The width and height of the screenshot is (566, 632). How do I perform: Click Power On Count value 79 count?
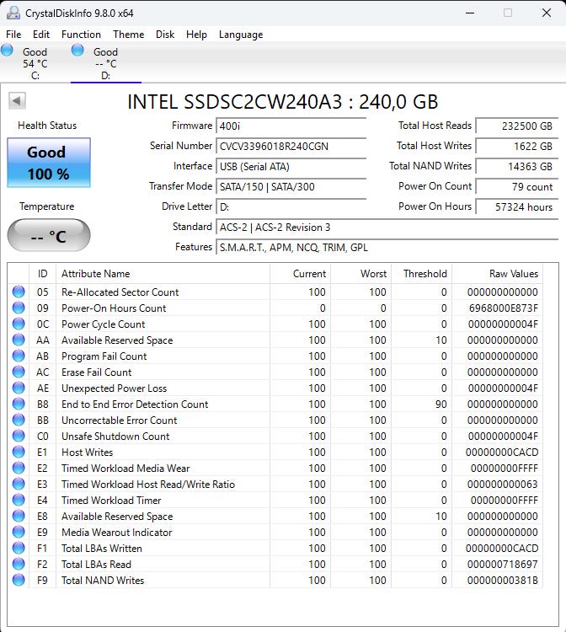coord(517,186)
